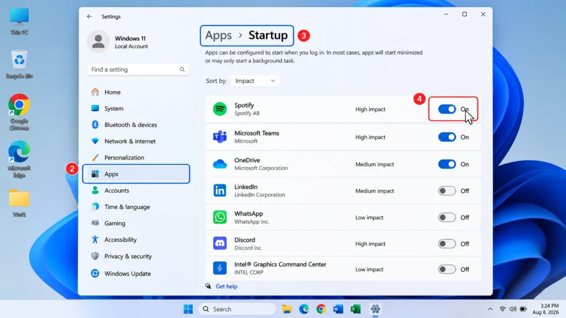Viewport: 566px width, 318px height.
Task: Click the volume speaker tray icon
Action: [512, 309]
